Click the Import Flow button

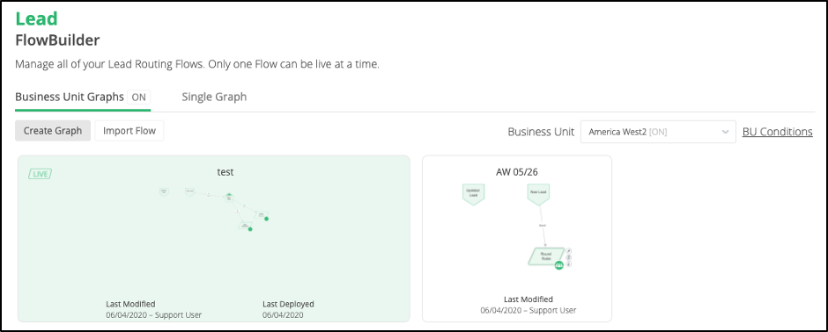pos(129,131)
